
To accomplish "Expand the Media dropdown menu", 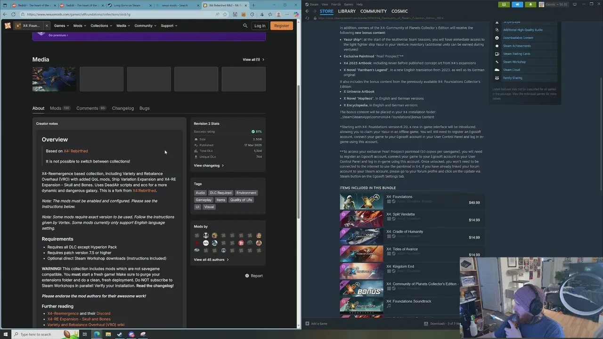I will (123, 25).
